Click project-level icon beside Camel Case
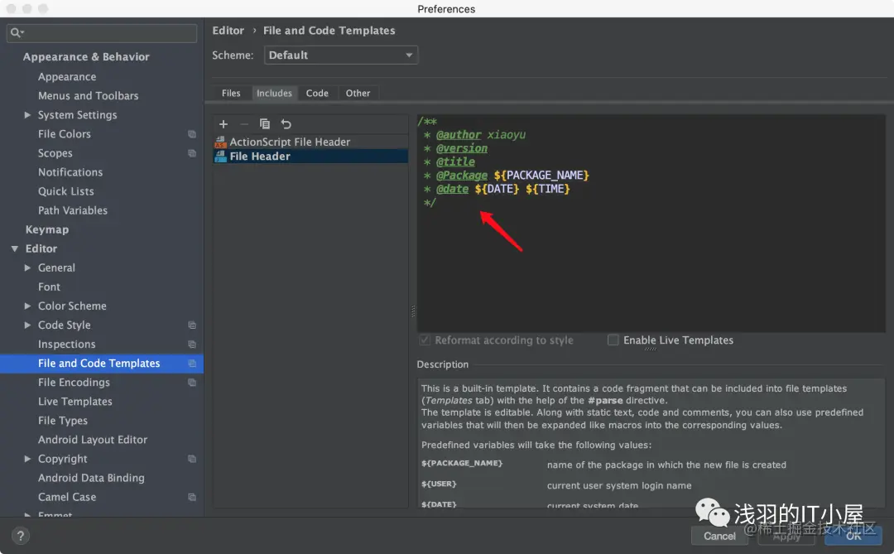 pos(192,498)
